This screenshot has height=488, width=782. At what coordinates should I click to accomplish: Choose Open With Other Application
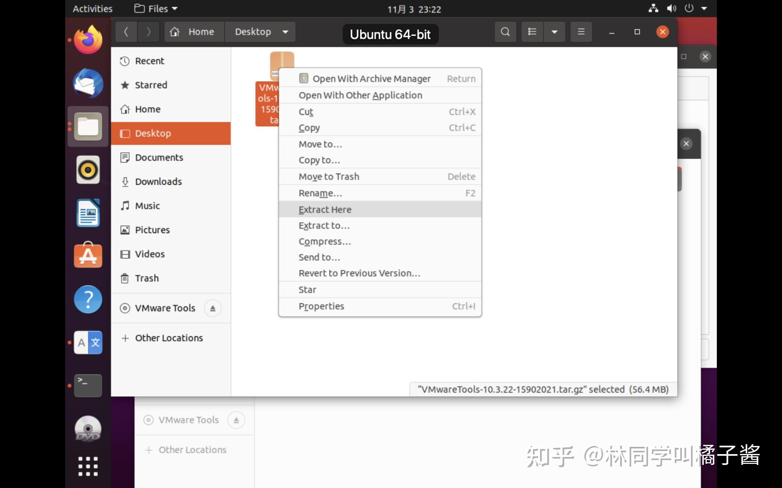(380, 95)
